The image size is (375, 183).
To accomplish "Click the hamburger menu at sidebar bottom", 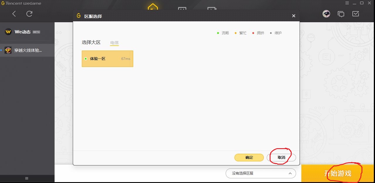I will [x=27, y=178].
